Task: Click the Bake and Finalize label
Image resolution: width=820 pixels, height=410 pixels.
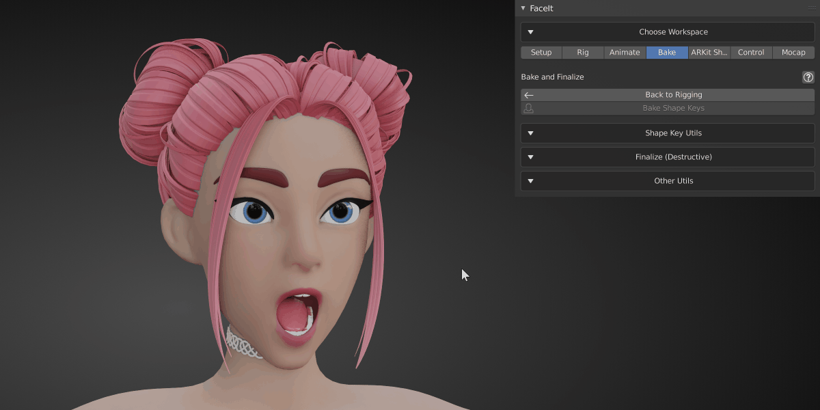Action: coord(552,77)
